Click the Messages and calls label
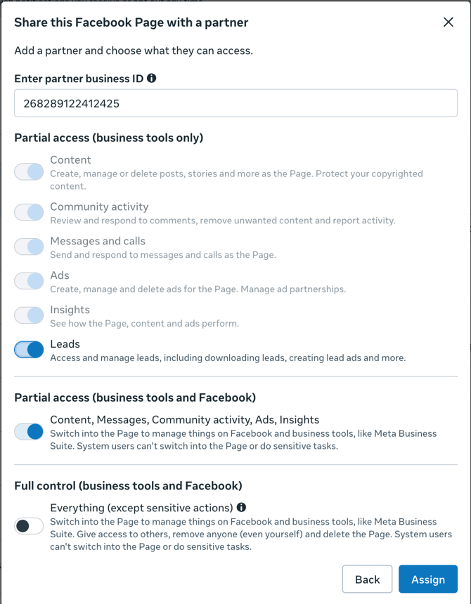Viewport: 471px width, 604px height. (98, 241)
